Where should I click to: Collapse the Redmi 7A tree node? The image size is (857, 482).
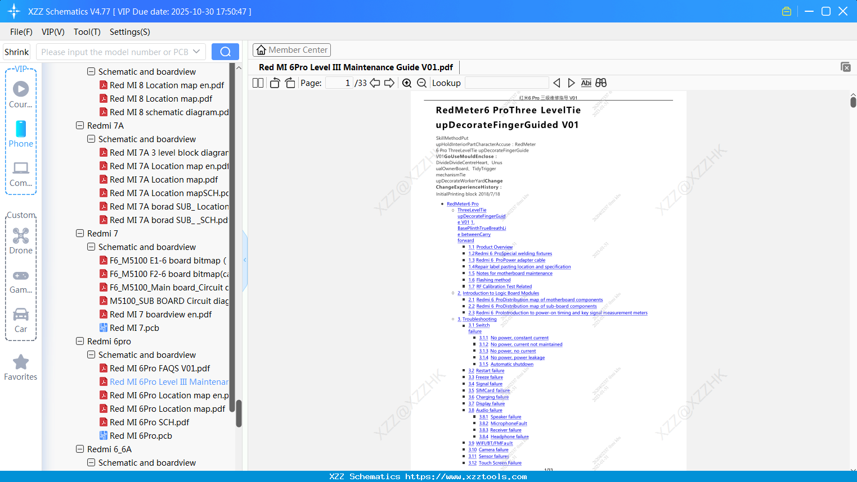point(80,125)
